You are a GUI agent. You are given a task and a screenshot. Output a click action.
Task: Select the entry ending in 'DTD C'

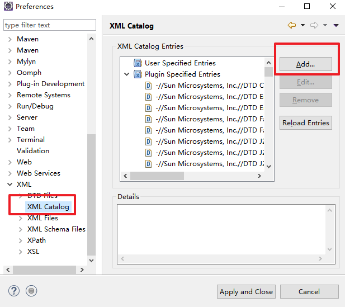pyautogui.click(x=205, y=86)
